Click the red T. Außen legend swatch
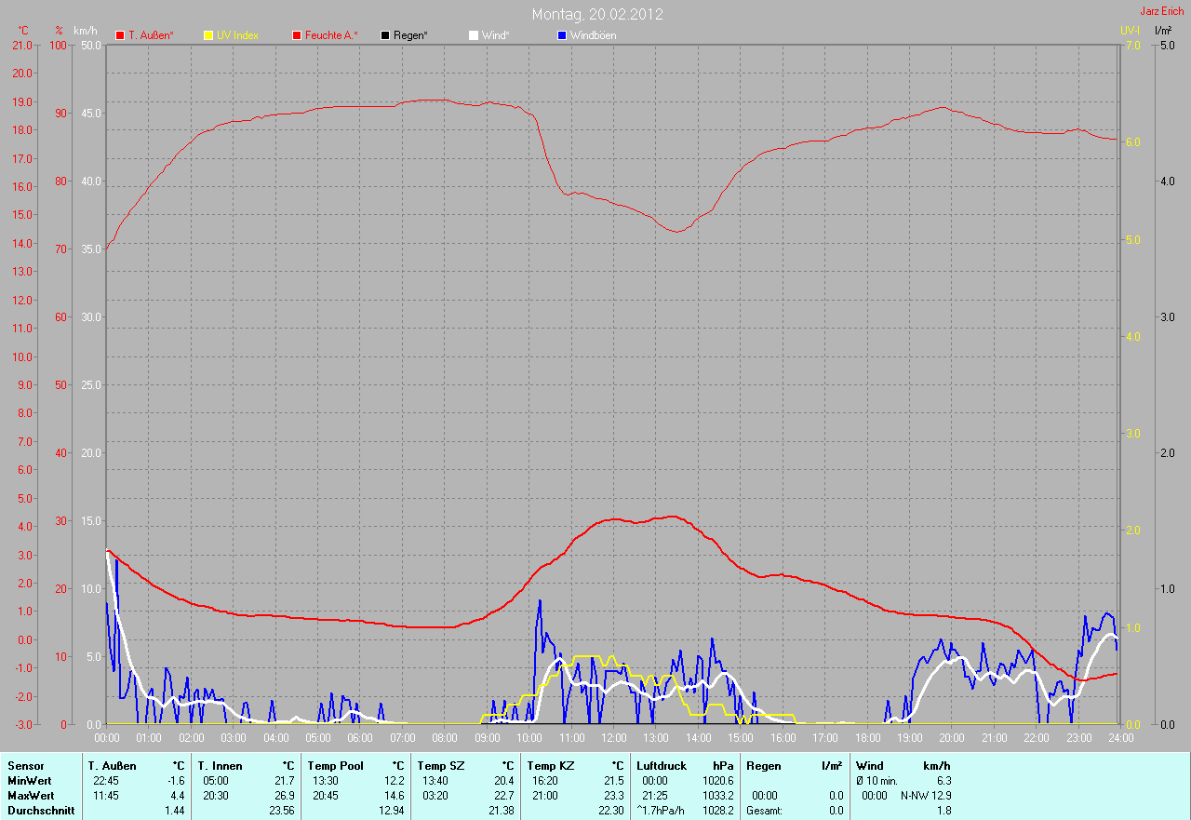 [x=119, y=35]
